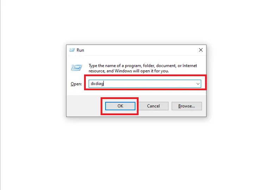280x190 pixels.
Task: Open the file picker with Browse...
Action: pyautogui.click(x=186, y=106)
